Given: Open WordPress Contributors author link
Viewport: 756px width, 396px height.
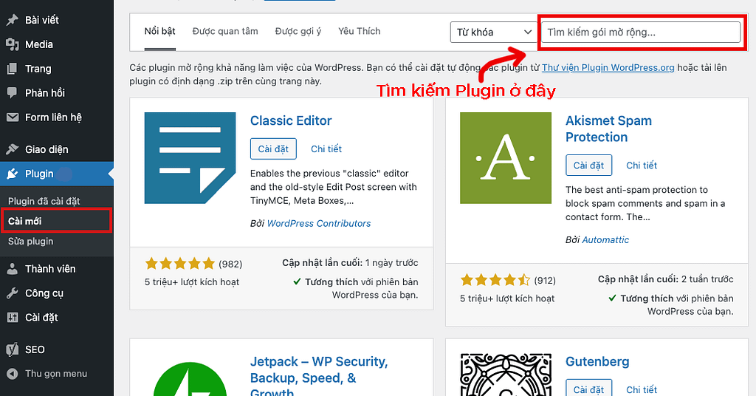Looking at the screenshot, I should [x=319, y=223].
